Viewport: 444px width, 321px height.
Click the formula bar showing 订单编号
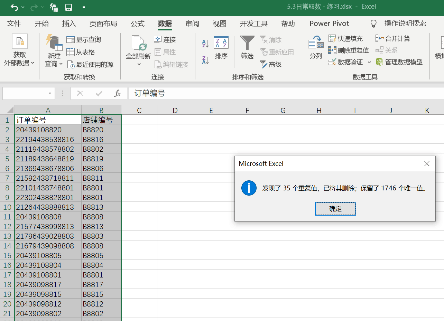(286, 93)
